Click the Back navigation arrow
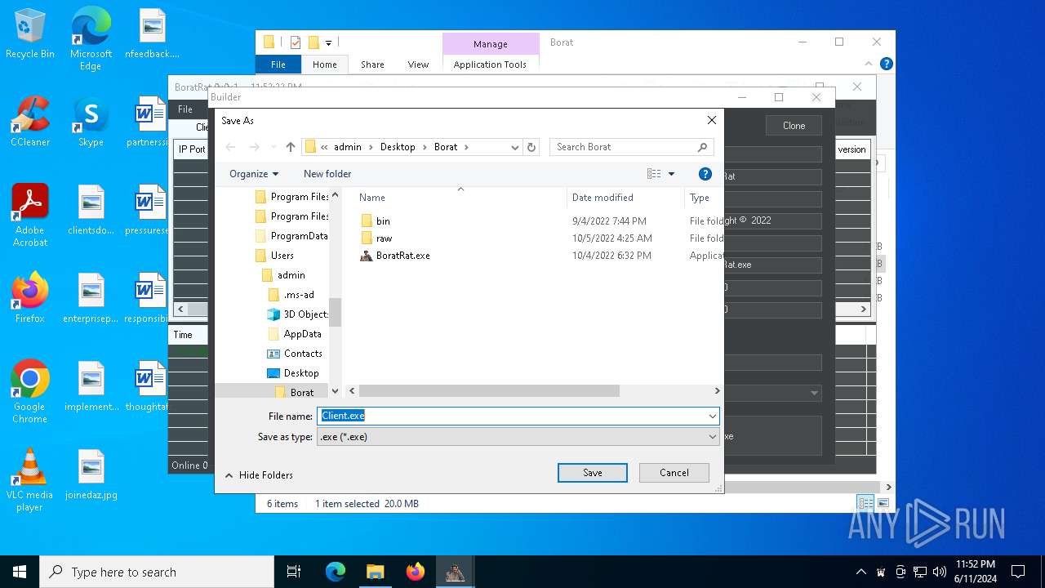 pyautogui.click(x=230, y=147)
